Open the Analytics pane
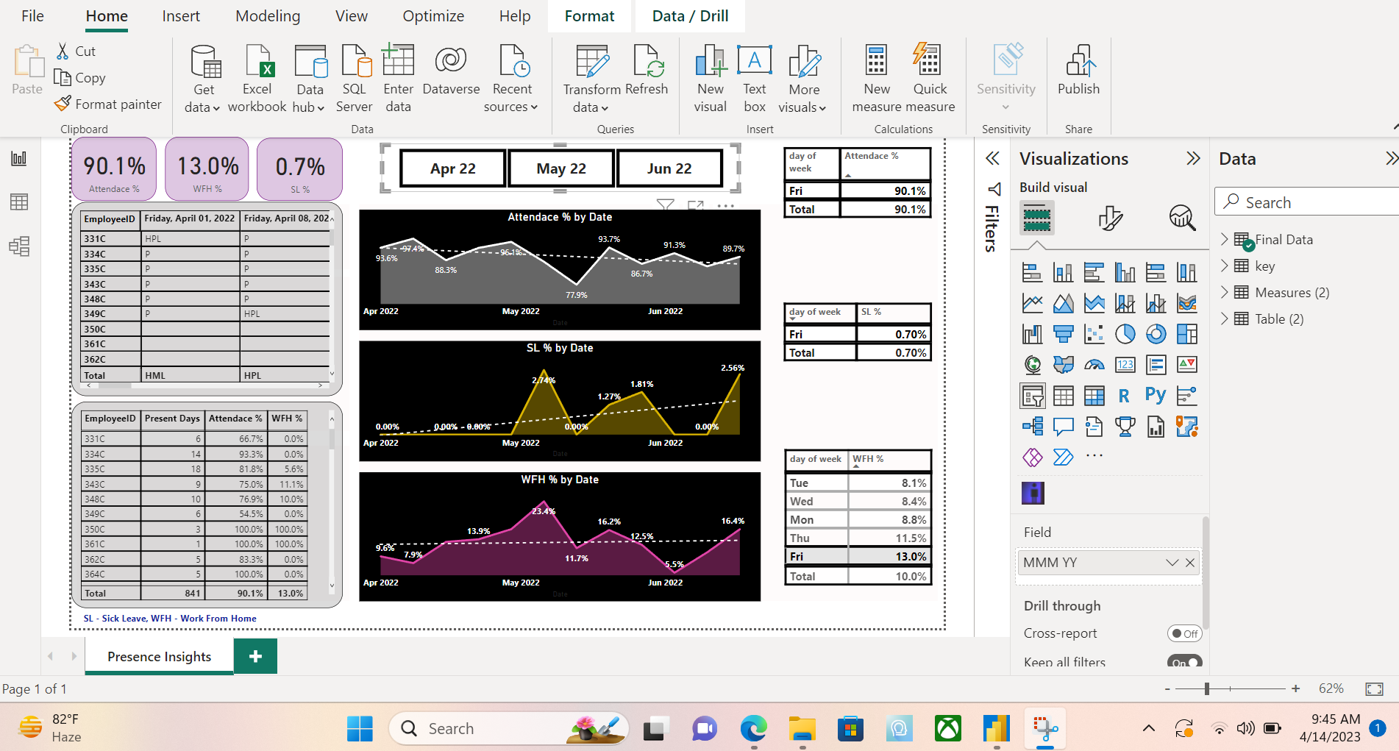1399x751 pixels. (1181, 218)
